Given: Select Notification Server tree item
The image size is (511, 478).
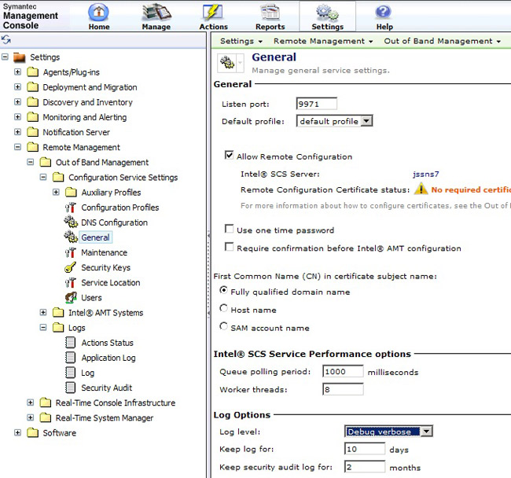Looking at the screenshot, I should 76,132.
